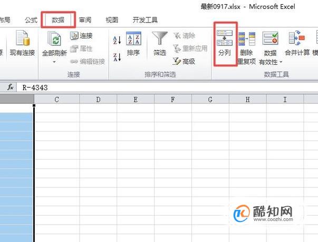Screen dimensions: 318x242
Task: Click the 连接 connections button
Action: [x=81, y=36]
